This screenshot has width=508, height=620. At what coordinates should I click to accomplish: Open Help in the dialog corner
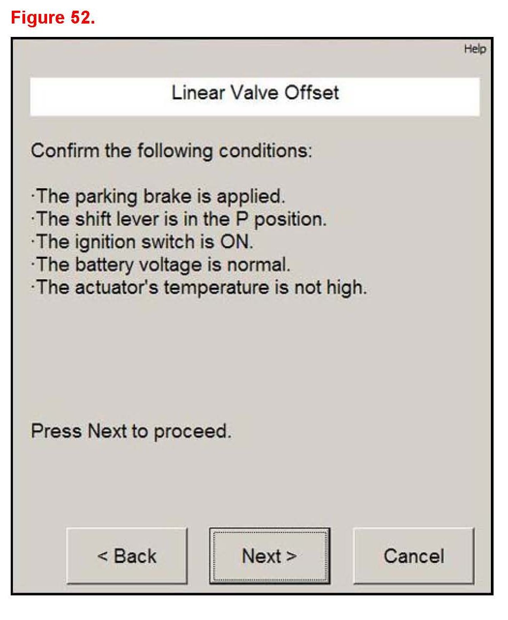click(475, 49)
